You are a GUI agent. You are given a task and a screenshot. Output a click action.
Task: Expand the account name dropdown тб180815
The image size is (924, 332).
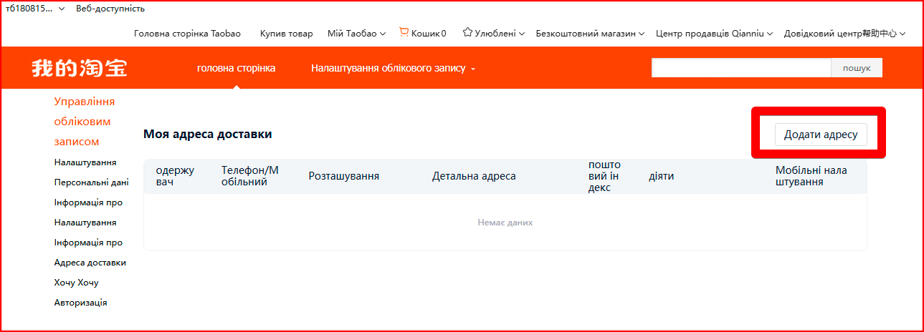click(x=35, y=9)
